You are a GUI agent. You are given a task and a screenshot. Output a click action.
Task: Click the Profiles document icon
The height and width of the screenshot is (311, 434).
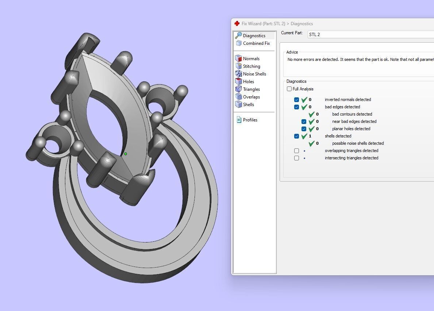coord(239,120)
